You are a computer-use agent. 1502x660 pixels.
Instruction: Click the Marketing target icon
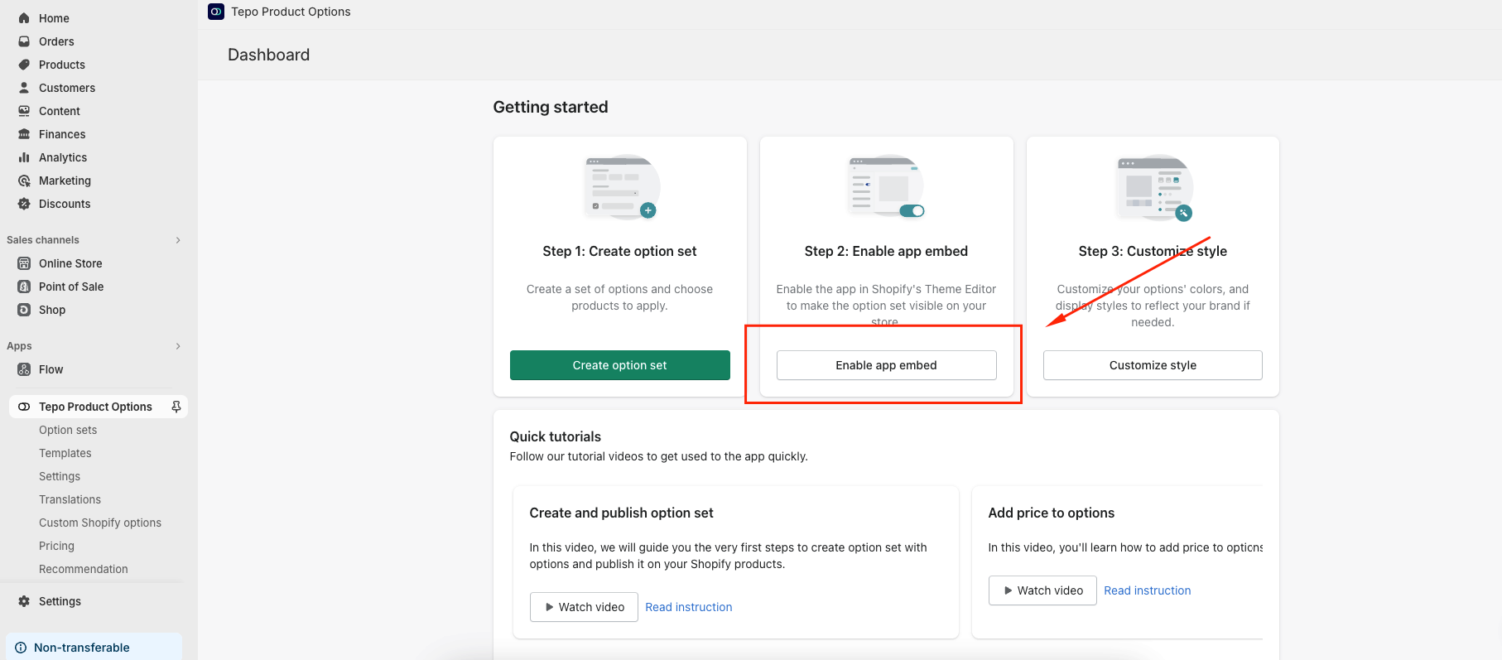24,181
